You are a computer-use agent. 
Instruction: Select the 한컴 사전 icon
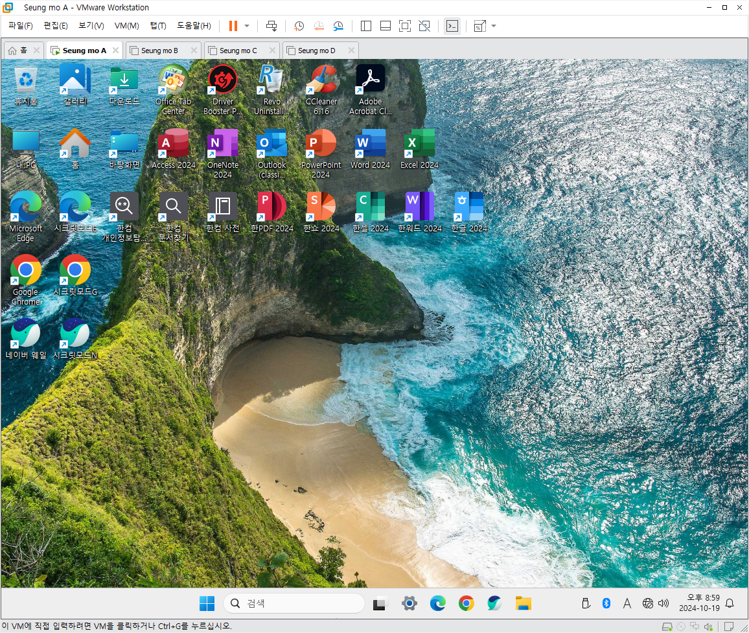[223, 213]
